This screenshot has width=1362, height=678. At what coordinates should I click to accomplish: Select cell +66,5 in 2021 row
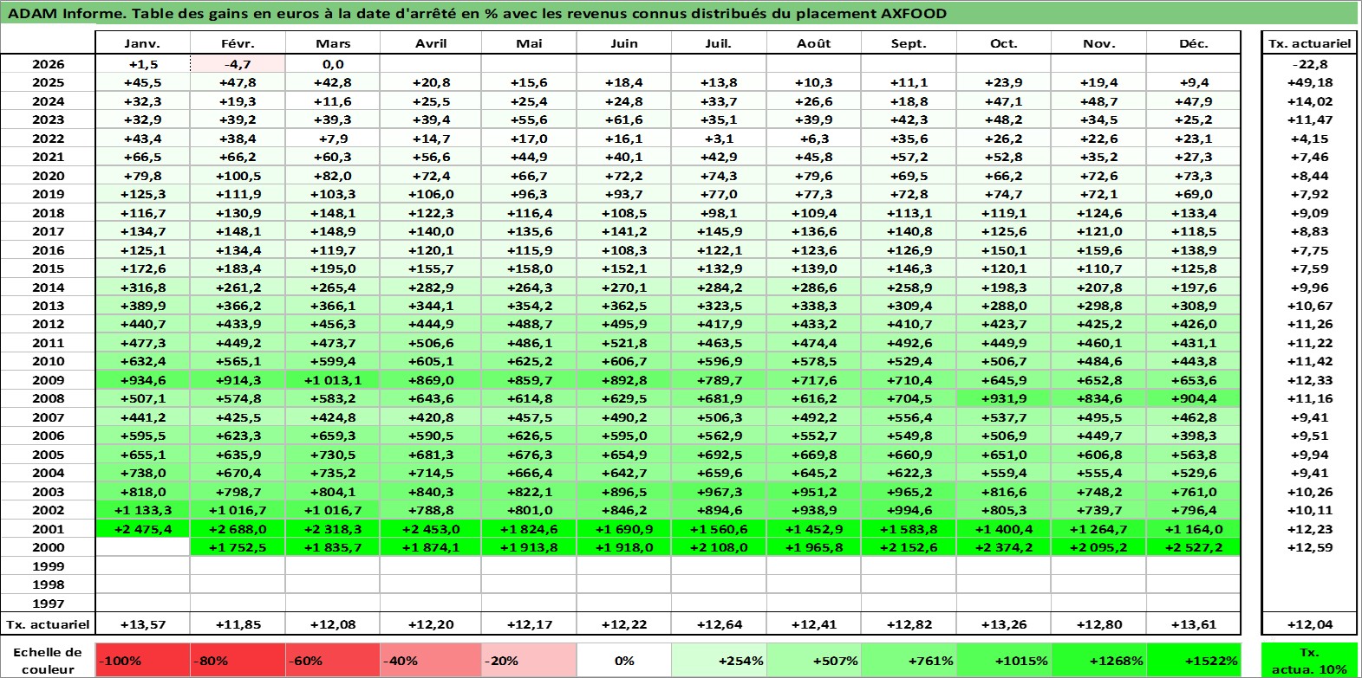point(142,157)
